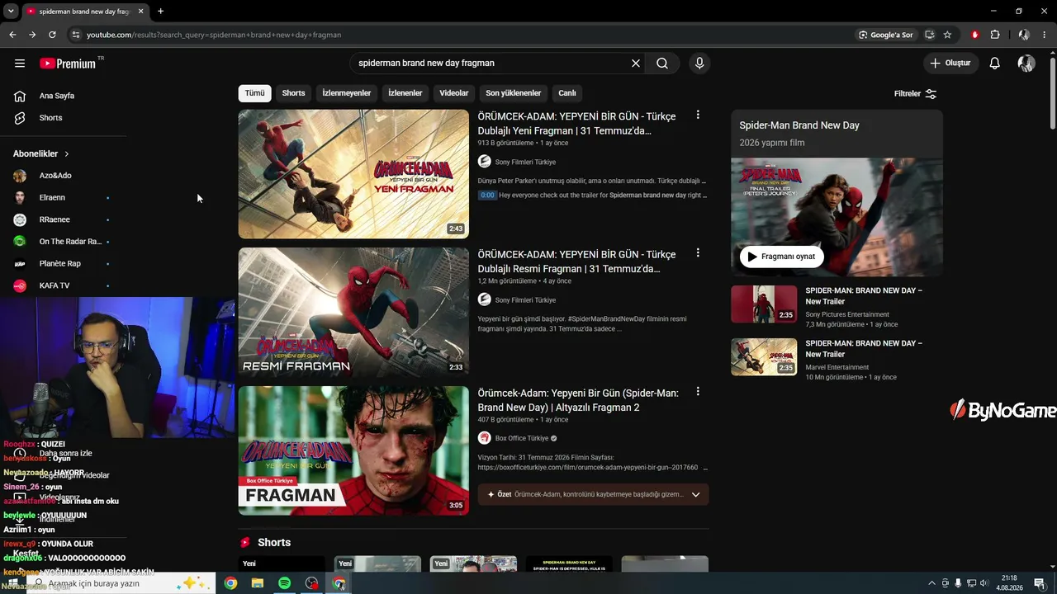Viewport: 1057px width, 594px height.
Task: Select the Son yüklenenler filter chip
Action: coord(514,93)
